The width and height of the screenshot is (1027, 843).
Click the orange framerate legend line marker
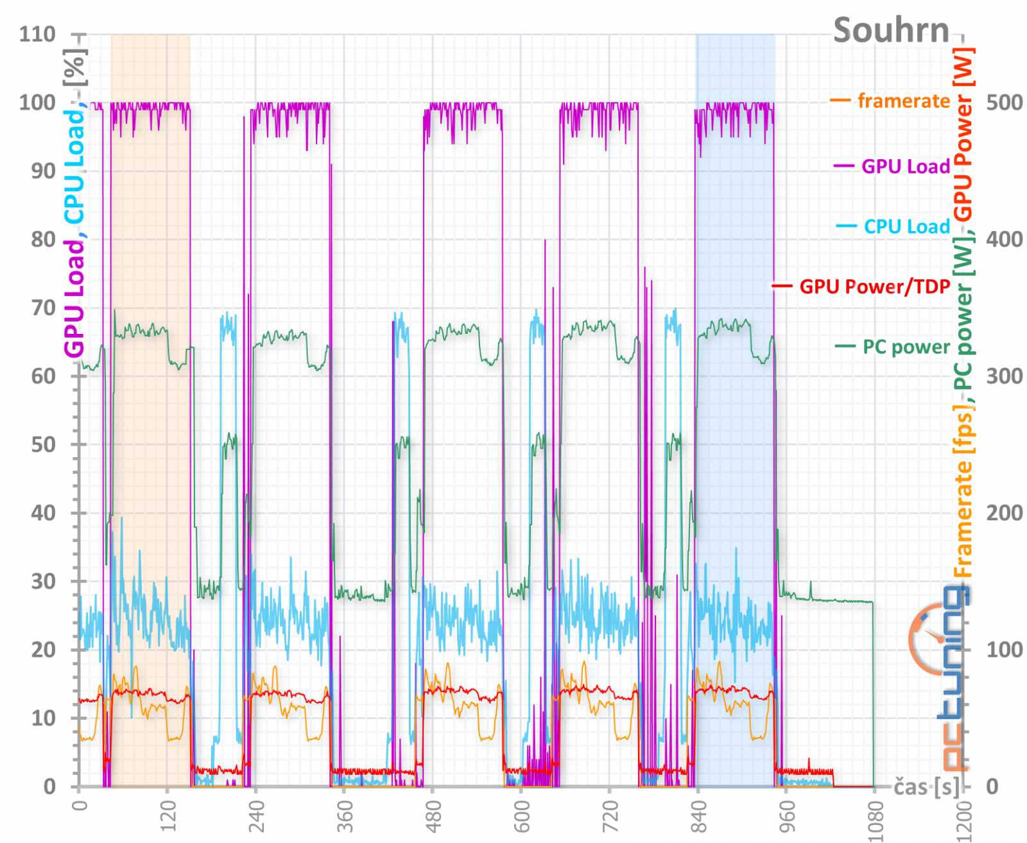tap(840, 101)
